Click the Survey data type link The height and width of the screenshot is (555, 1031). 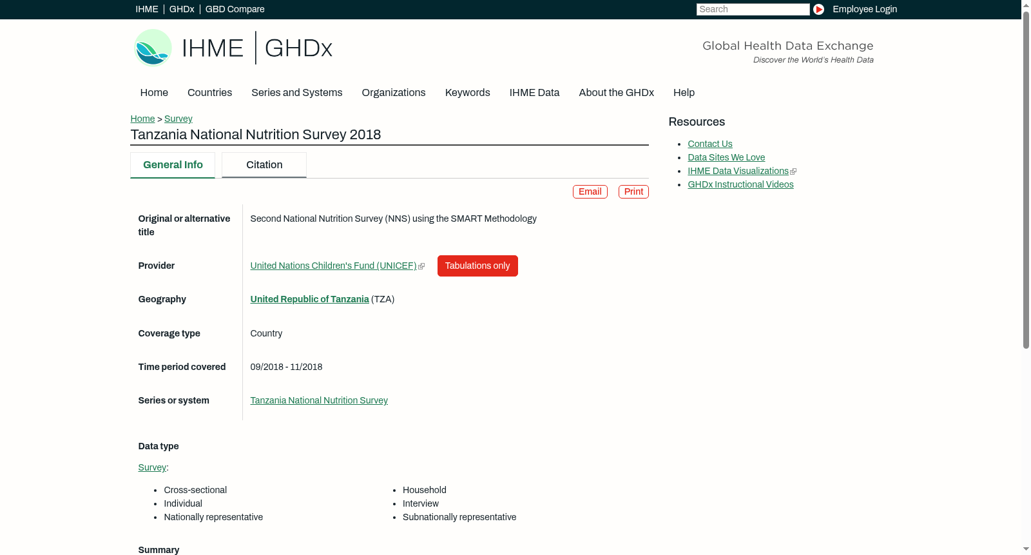click(152, 467)
